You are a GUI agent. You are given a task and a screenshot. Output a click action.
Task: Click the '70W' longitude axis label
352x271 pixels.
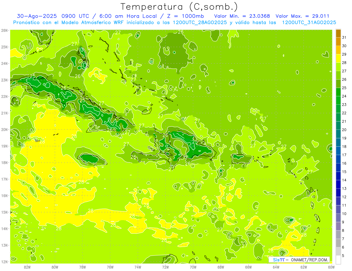pos(193,267)
